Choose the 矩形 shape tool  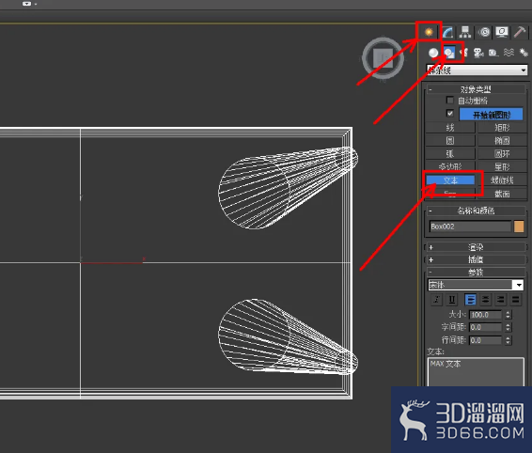[x=502, y=128]
